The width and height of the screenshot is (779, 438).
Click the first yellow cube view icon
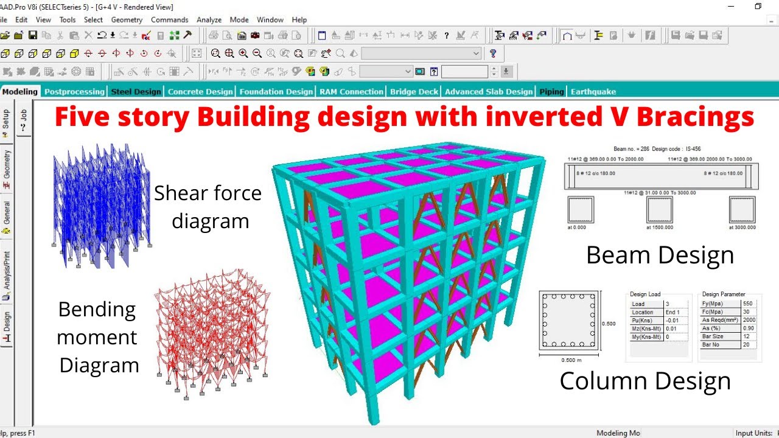click(x=5, y=54)
